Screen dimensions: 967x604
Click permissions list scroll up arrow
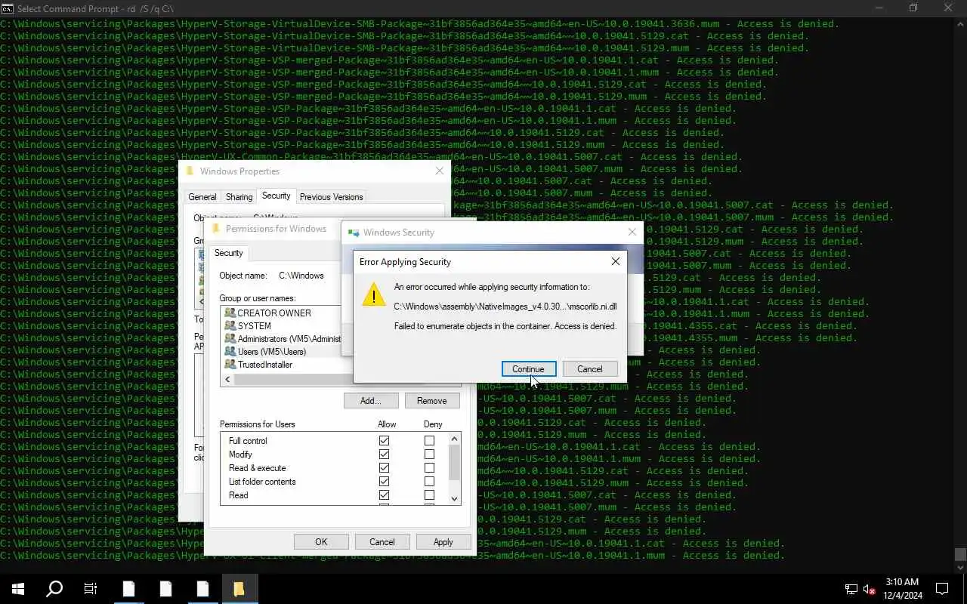click(x=454, y=439)
